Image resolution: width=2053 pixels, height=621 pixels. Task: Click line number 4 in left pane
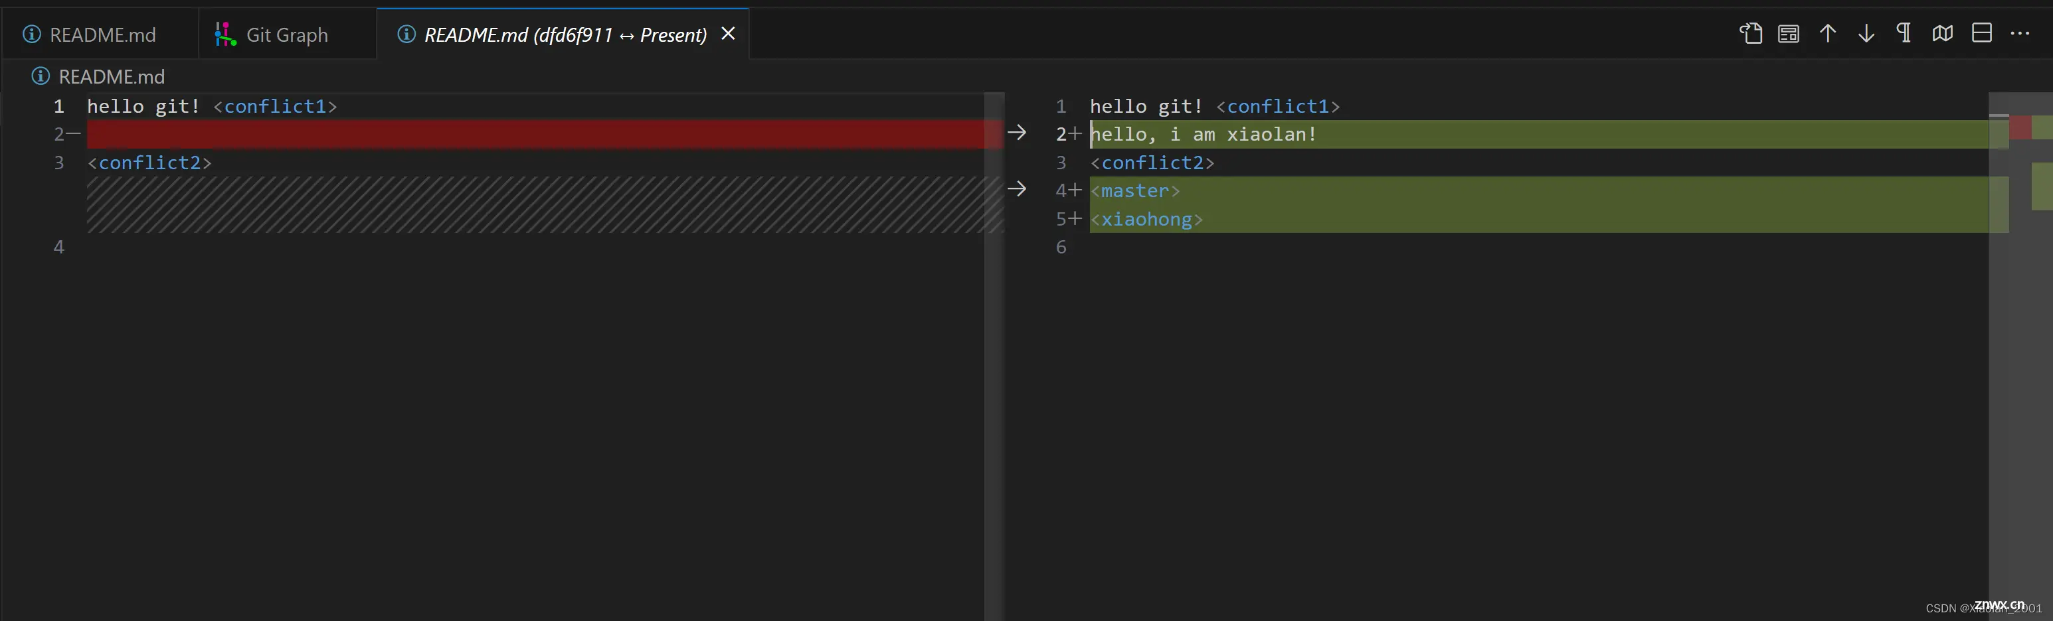click(58, 247)
